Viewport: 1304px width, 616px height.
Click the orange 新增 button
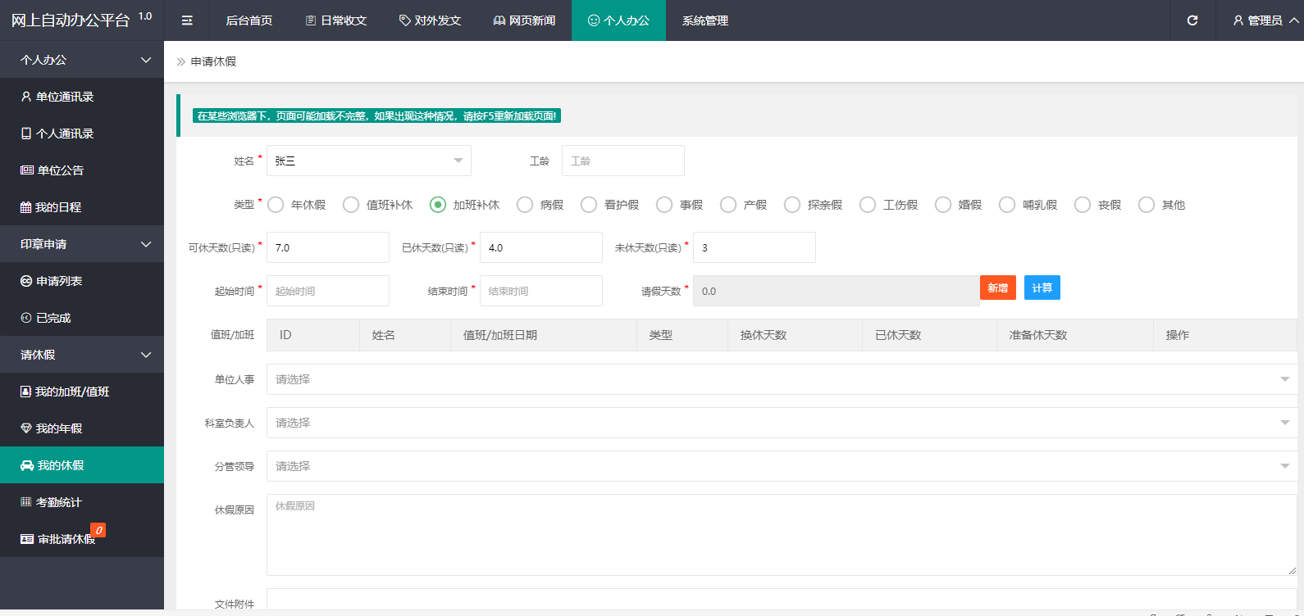[x=997, y=288]
